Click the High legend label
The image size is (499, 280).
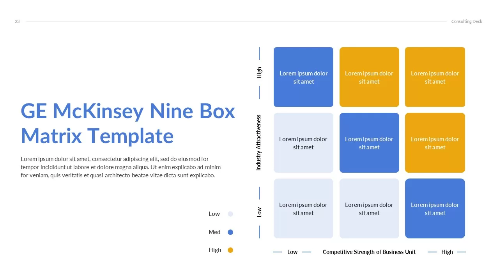pos(215,250)
